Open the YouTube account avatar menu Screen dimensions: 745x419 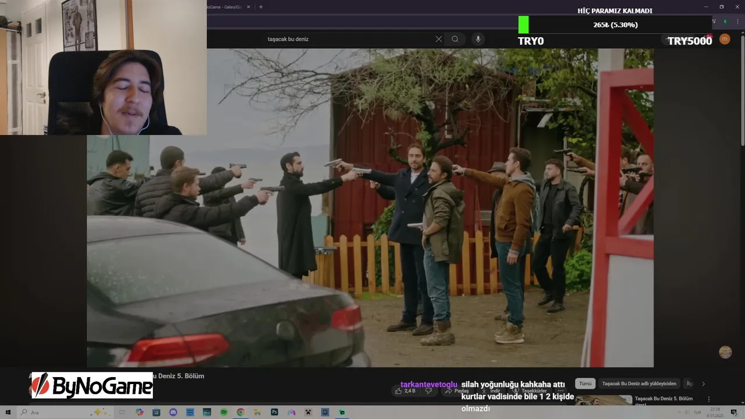pos(725,39)
